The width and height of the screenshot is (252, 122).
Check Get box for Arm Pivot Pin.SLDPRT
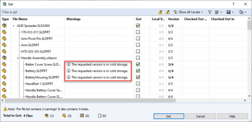(x=138, y=38)
